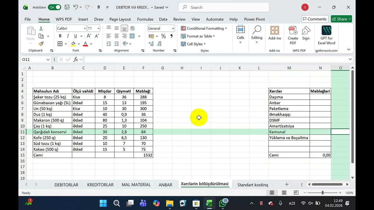Image resolution: width=374 pixels, height=210 pixels.
Task: Click the Top Align icon
Action: click(x=109, y=28)
